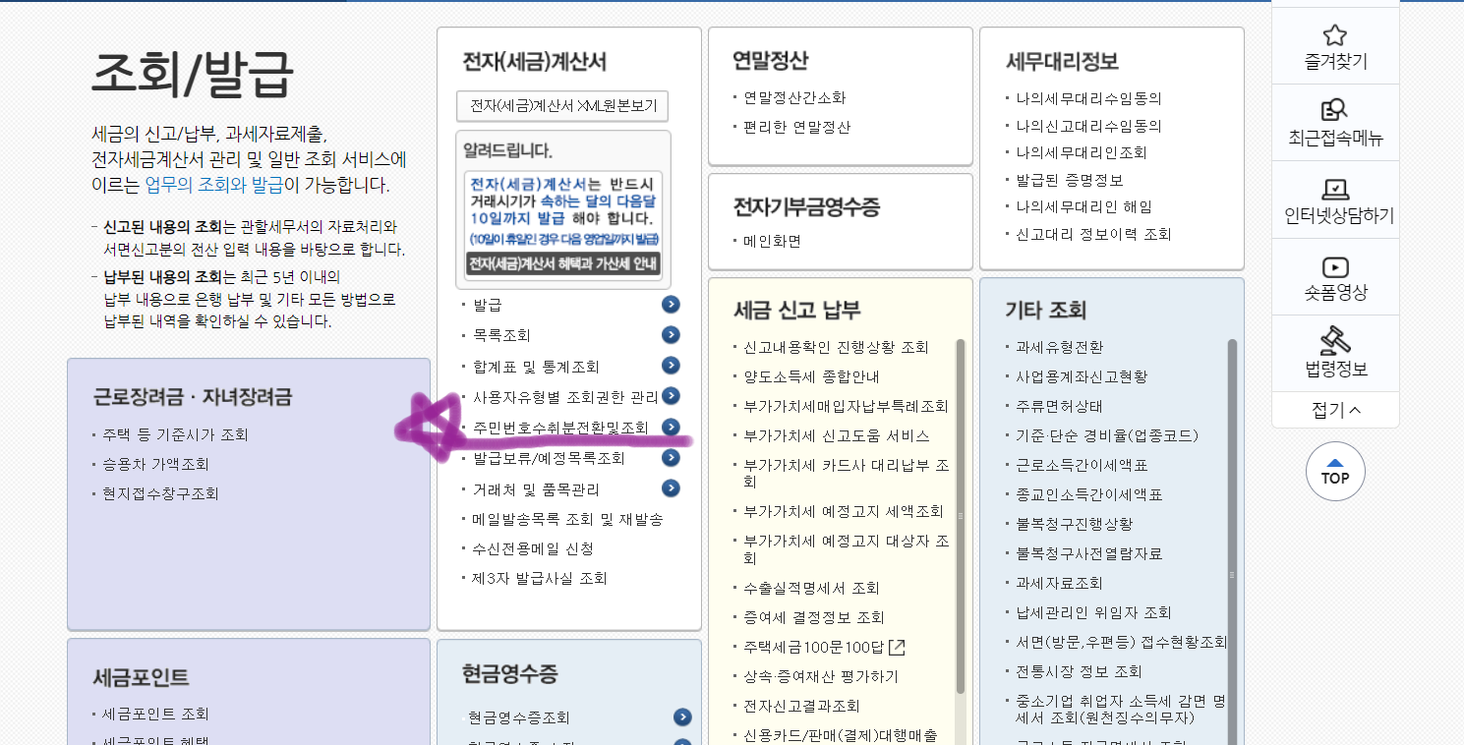Open 발급된 증명정보 link

click(x=1070, y=180)
